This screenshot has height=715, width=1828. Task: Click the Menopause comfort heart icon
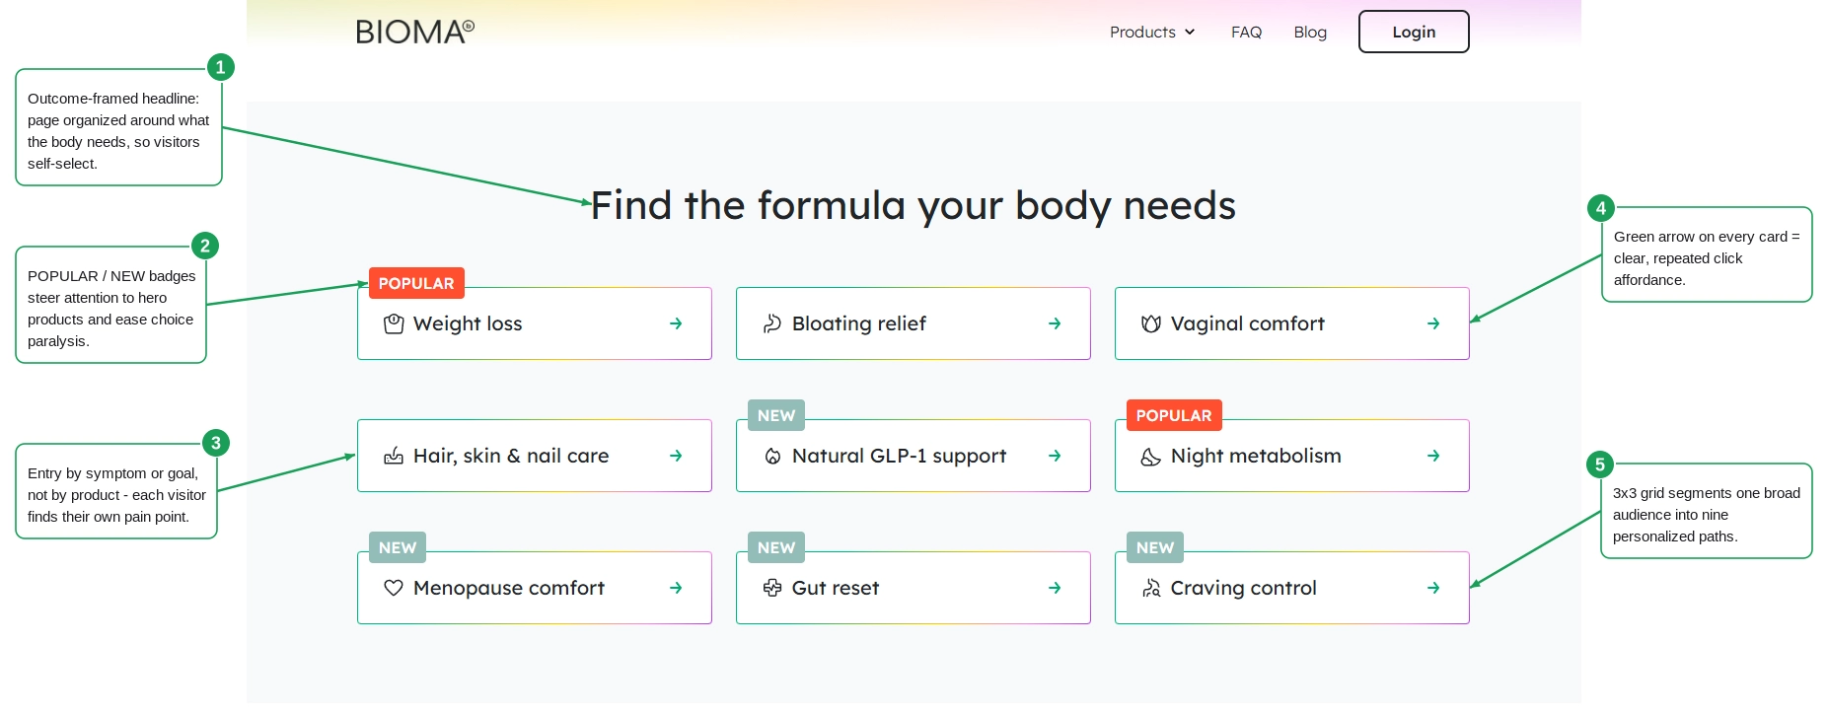(394, 588)
